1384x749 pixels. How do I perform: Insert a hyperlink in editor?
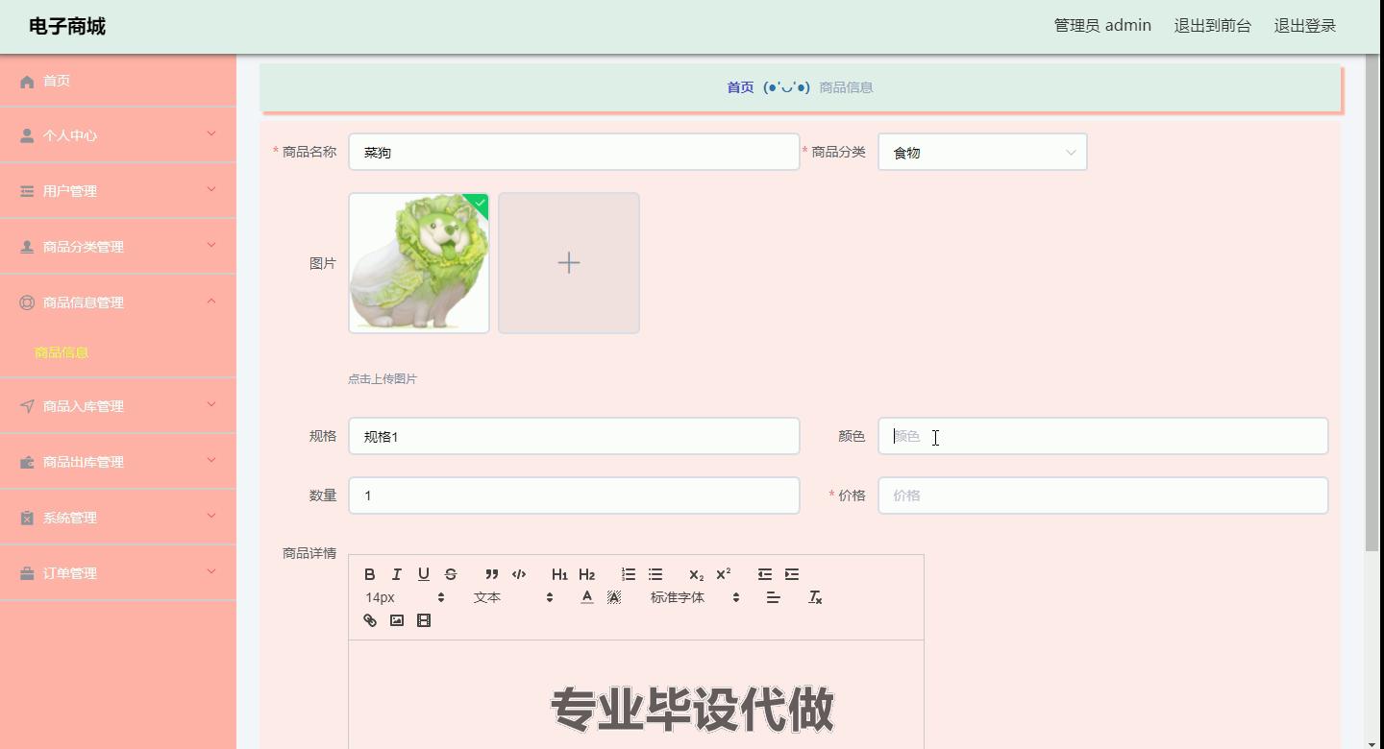(370, 620)
